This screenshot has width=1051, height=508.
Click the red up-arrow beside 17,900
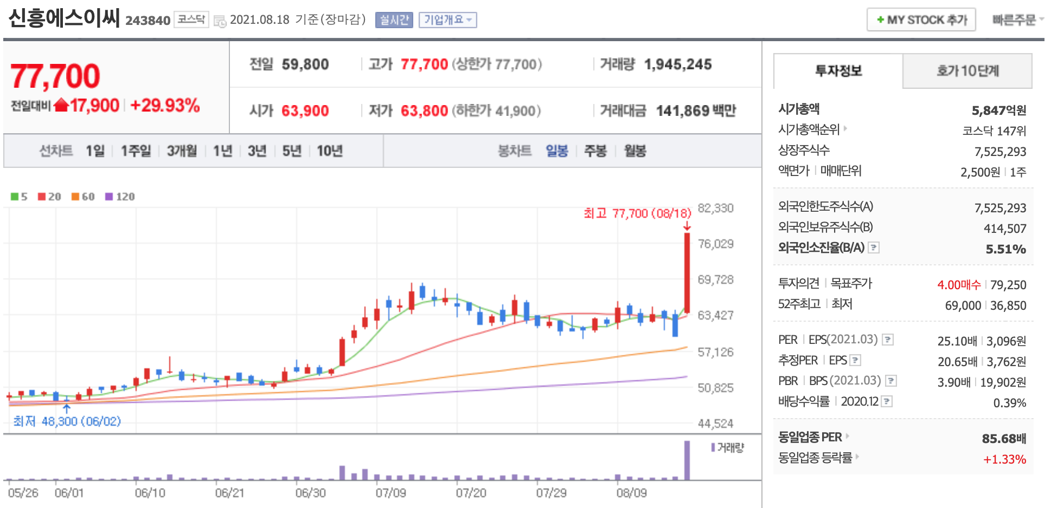click(x=61, y=104)
